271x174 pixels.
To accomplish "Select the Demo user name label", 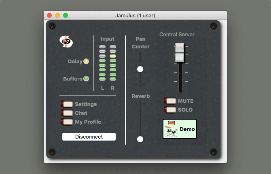I will [187, 129].
